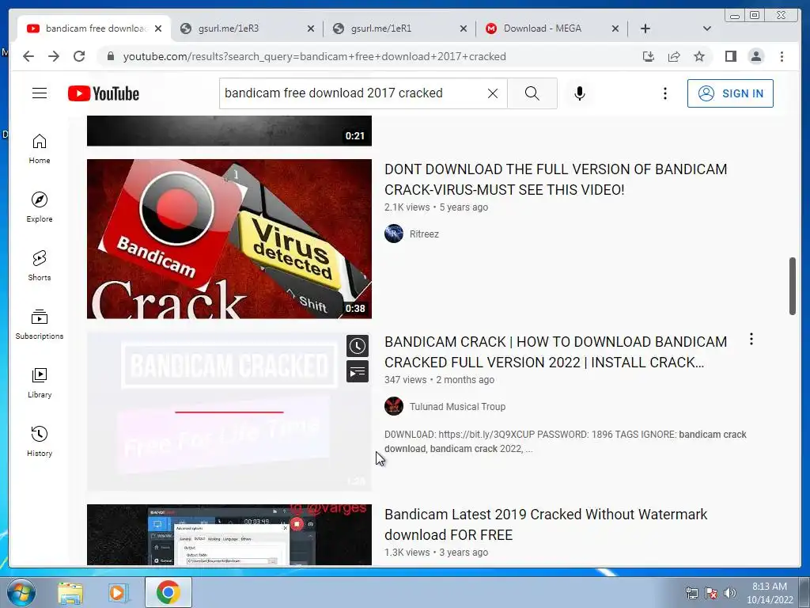
Task: Bookmark this page with star
Action: pos(699,56)
